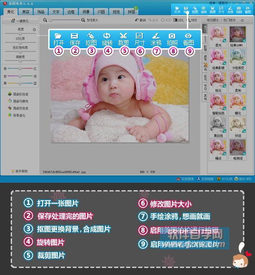Click the 亮度 brightness slider
255x275 pixels.
[20, 33]
